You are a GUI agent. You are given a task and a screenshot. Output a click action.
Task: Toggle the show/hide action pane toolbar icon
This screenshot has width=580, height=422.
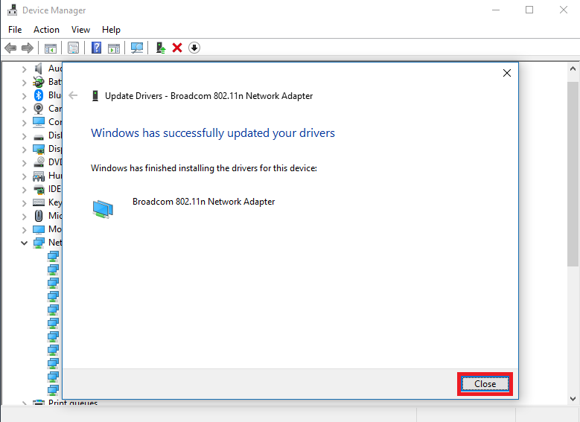(x=114, y=48)
